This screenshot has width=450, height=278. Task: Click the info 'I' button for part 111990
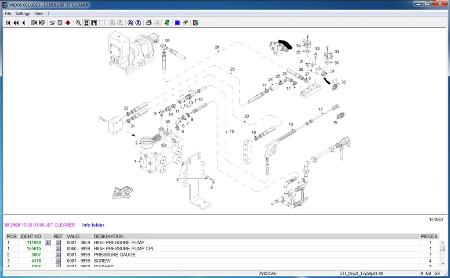pos(47,242)
